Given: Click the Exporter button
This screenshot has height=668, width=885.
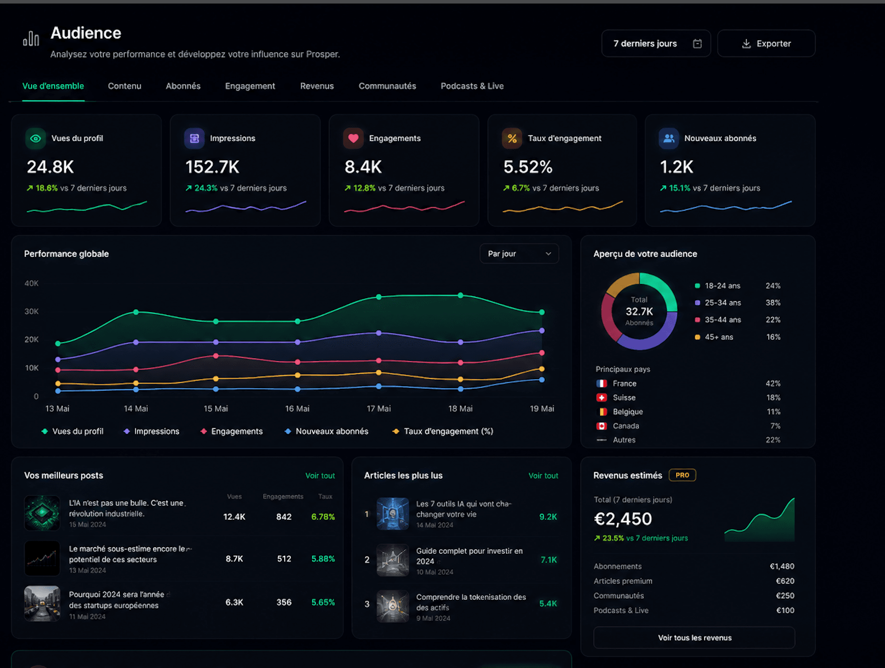Looking at the screenshot, I should 766,43.
